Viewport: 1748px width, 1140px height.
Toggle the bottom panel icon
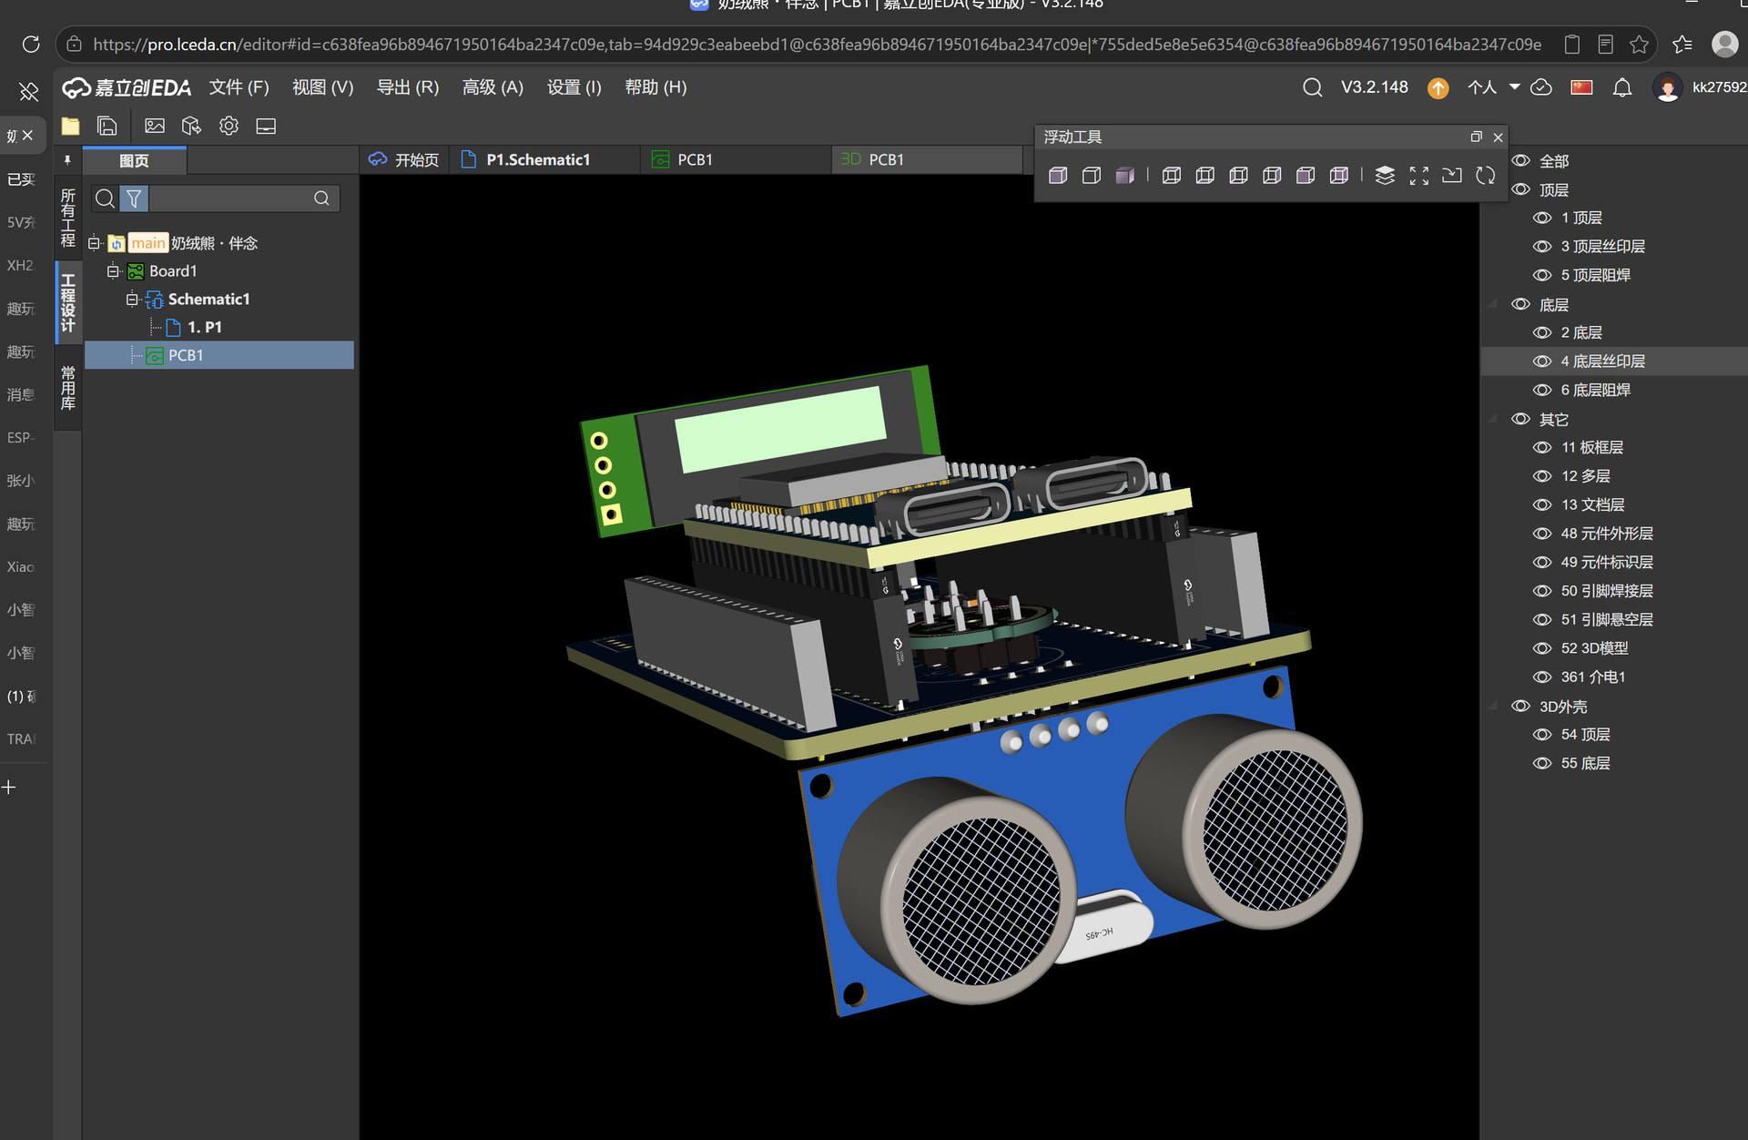tap(266, 126)
